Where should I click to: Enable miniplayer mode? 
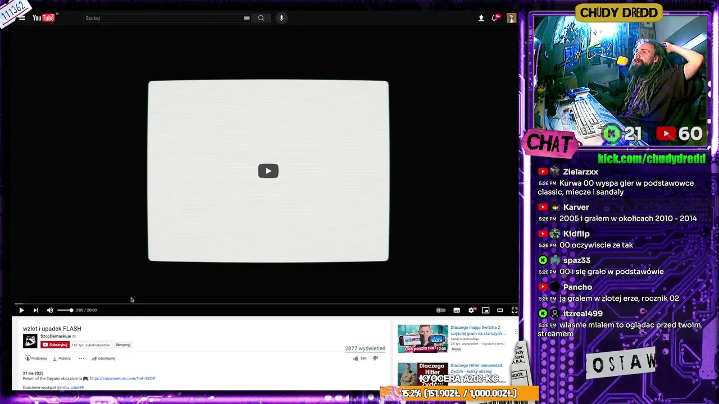(x=486, y=310)
